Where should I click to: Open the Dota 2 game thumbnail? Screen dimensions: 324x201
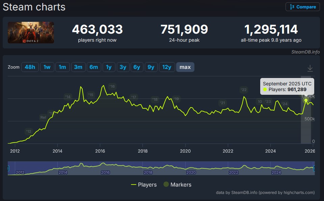pyautogui.click(x=31, y=33)
